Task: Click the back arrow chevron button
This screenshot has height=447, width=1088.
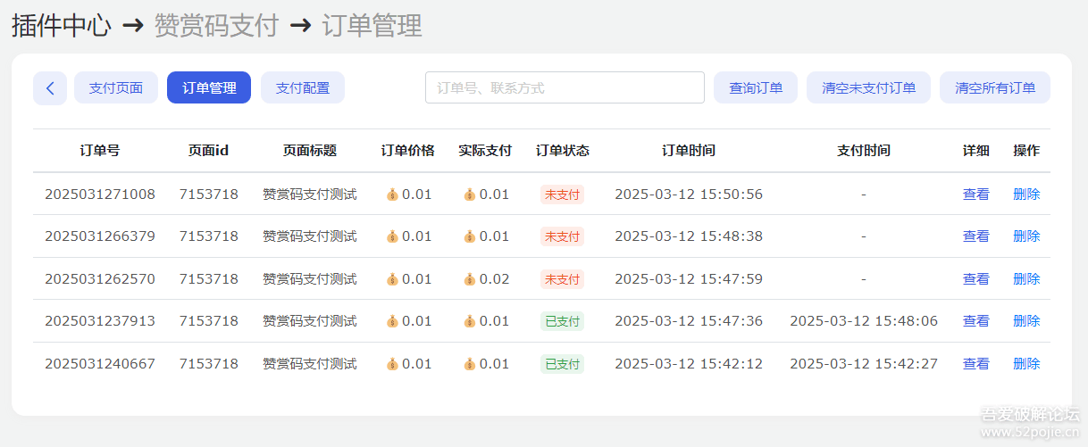Action: coord(50,88)
